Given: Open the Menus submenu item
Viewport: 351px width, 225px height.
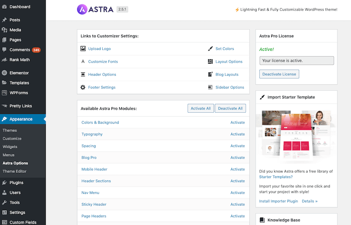Looking at the screenshot, I should pyautogui.click(x=8, y=155).
